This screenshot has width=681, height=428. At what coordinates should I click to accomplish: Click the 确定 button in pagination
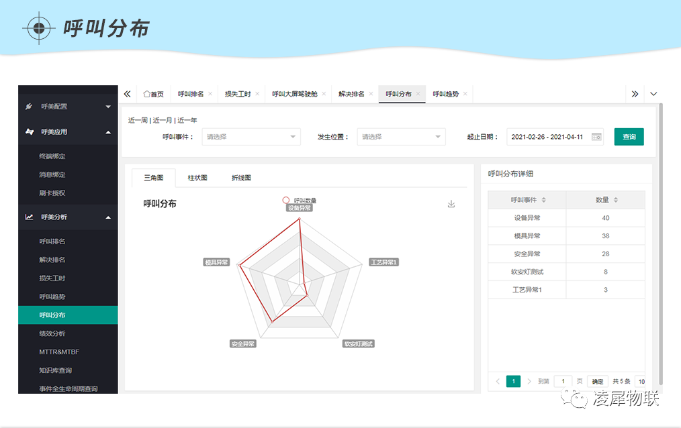click(x=596, y=380)
